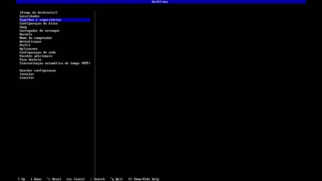Open 'Carregador de arranque' option
Viewport: 322px width, 181px height.
click(39, 31)
